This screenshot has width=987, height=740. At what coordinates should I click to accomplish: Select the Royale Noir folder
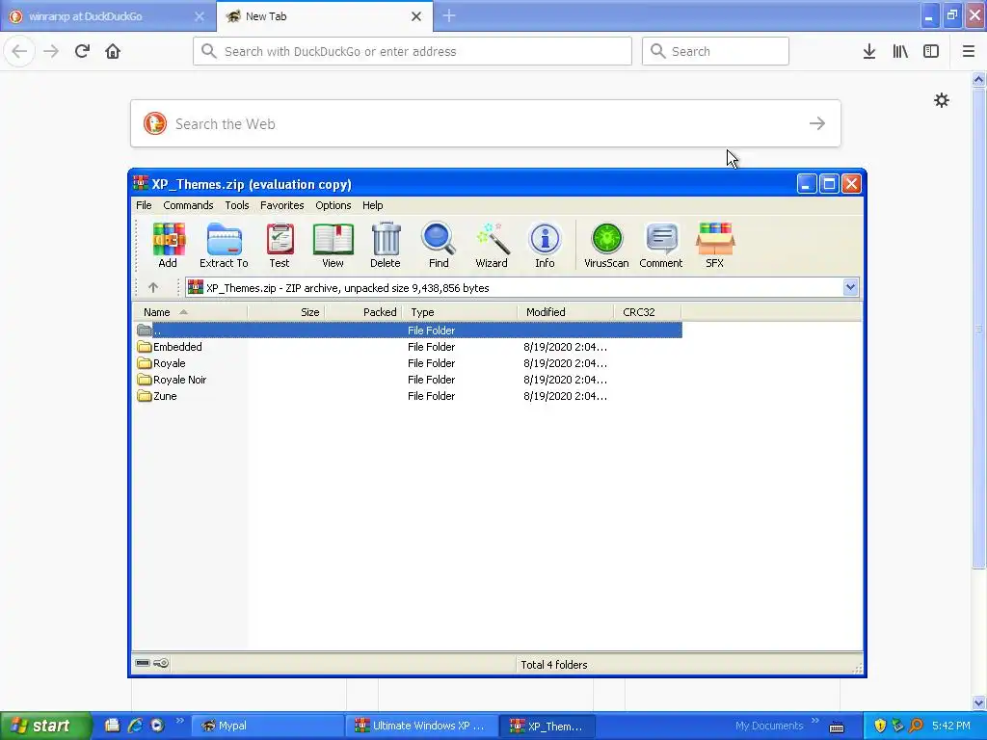tap(408, 380)
